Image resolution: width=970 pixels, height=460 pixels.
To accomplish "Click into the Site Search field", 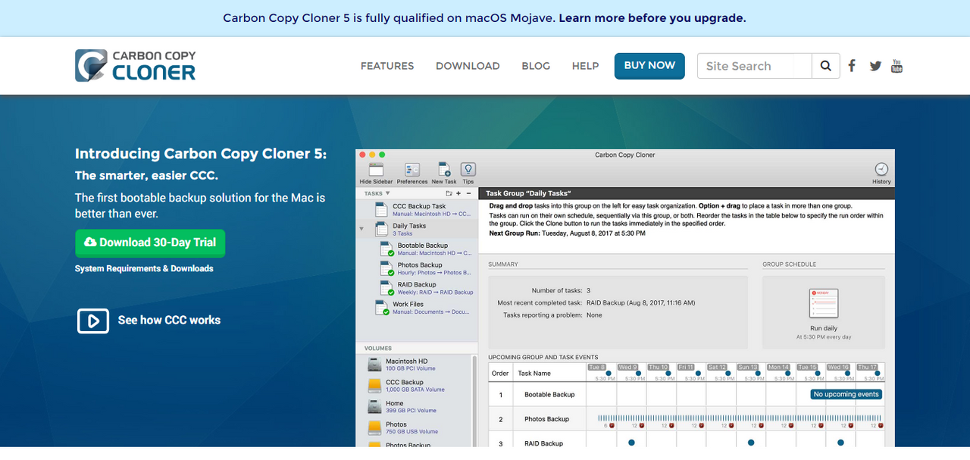I will [x=754, y=66].
